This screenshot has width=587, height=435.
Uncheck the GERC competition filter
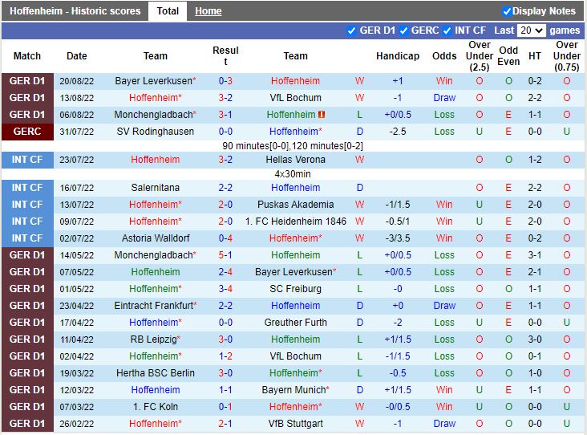pos(403,30)
